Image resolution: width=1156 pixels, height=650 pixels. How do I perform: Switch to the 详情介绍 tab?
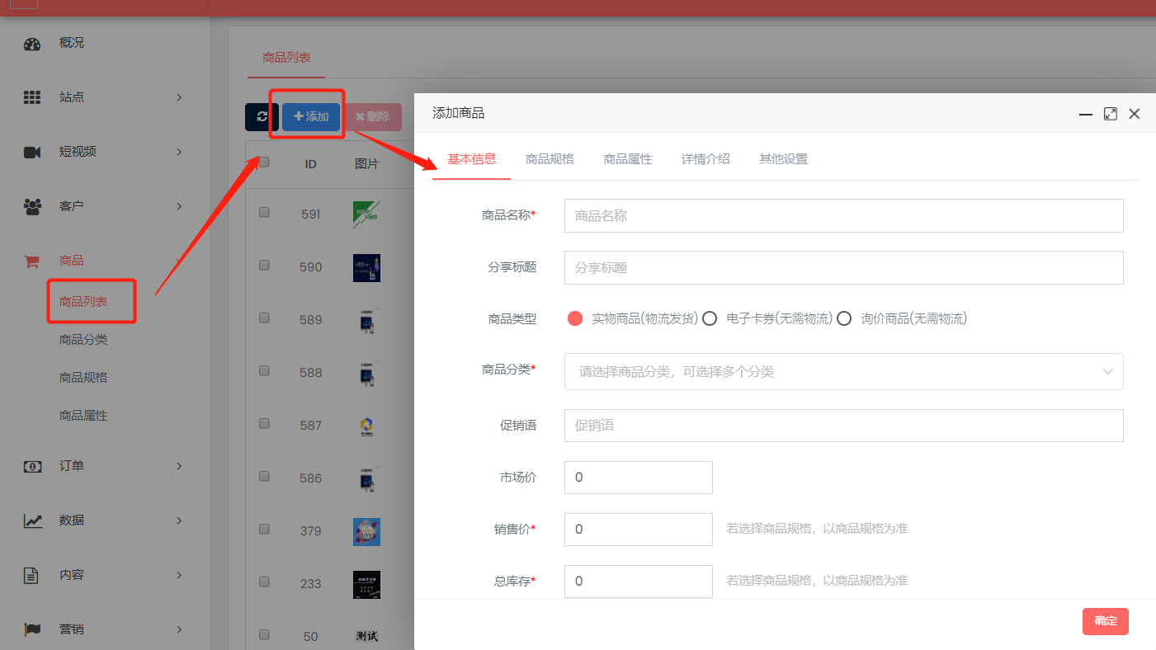coord(705,159)
